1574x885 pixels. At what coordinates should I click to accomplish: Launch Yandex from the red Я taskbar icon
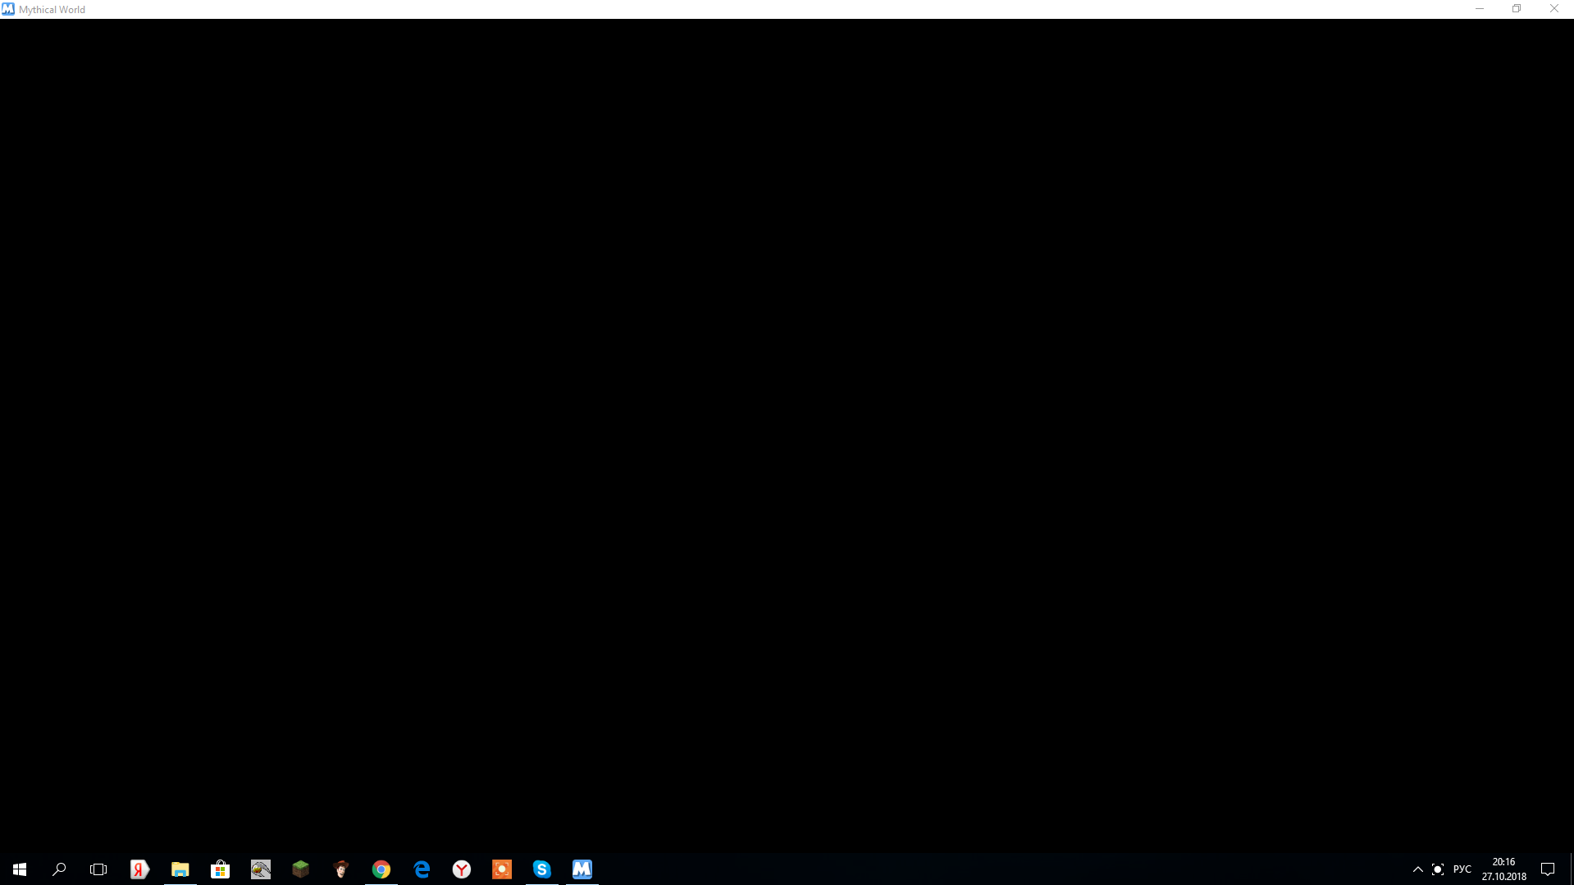click(139, 869)
